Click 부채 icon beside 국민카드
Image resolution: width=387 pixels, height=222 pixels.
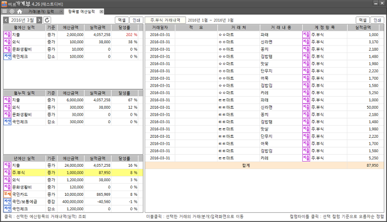(7, 194)
